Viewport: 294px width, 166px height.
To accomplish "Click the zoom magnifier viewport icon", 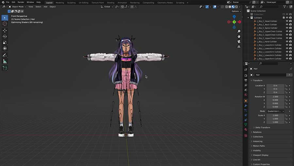I will click(239, 31).
